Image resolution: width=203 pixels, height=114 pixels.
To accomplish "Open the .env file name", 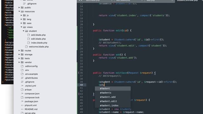I will click(27, 70).
